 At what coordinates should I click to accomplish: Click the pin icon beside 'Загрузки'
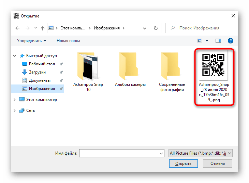61,72
